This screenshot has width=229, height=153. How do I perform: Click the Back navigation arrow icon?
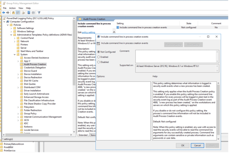click(x=3, y=12)
